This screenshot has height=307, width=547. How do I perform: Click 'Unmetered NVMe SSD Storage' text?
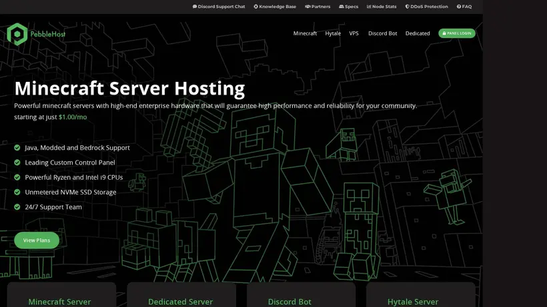point(71,192)
